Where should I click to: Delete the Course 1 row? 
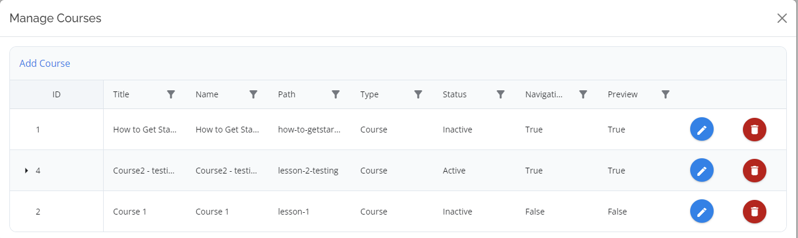pos(755,212)
